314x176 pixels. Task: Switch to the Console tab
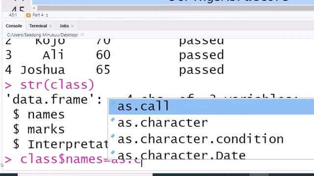[14, 26]
